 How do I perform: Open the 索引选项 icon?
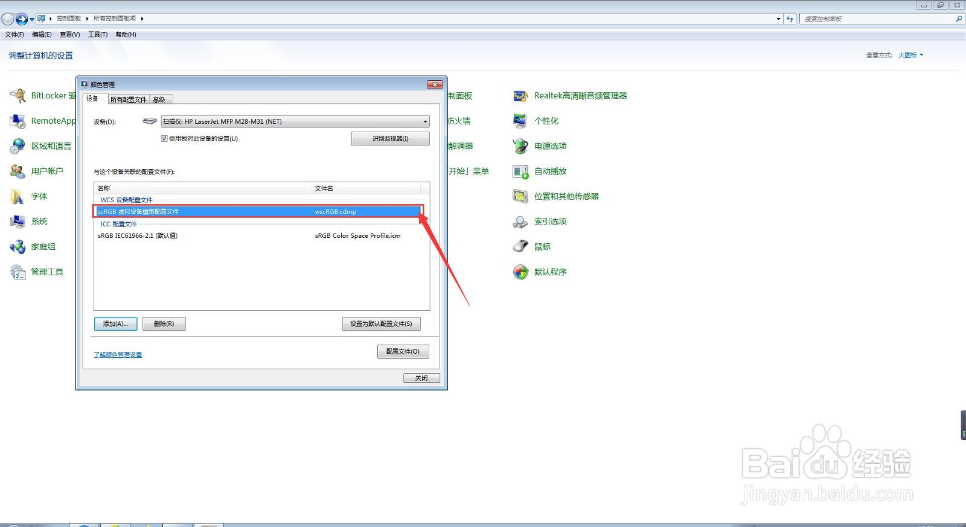tap(520, 222)
